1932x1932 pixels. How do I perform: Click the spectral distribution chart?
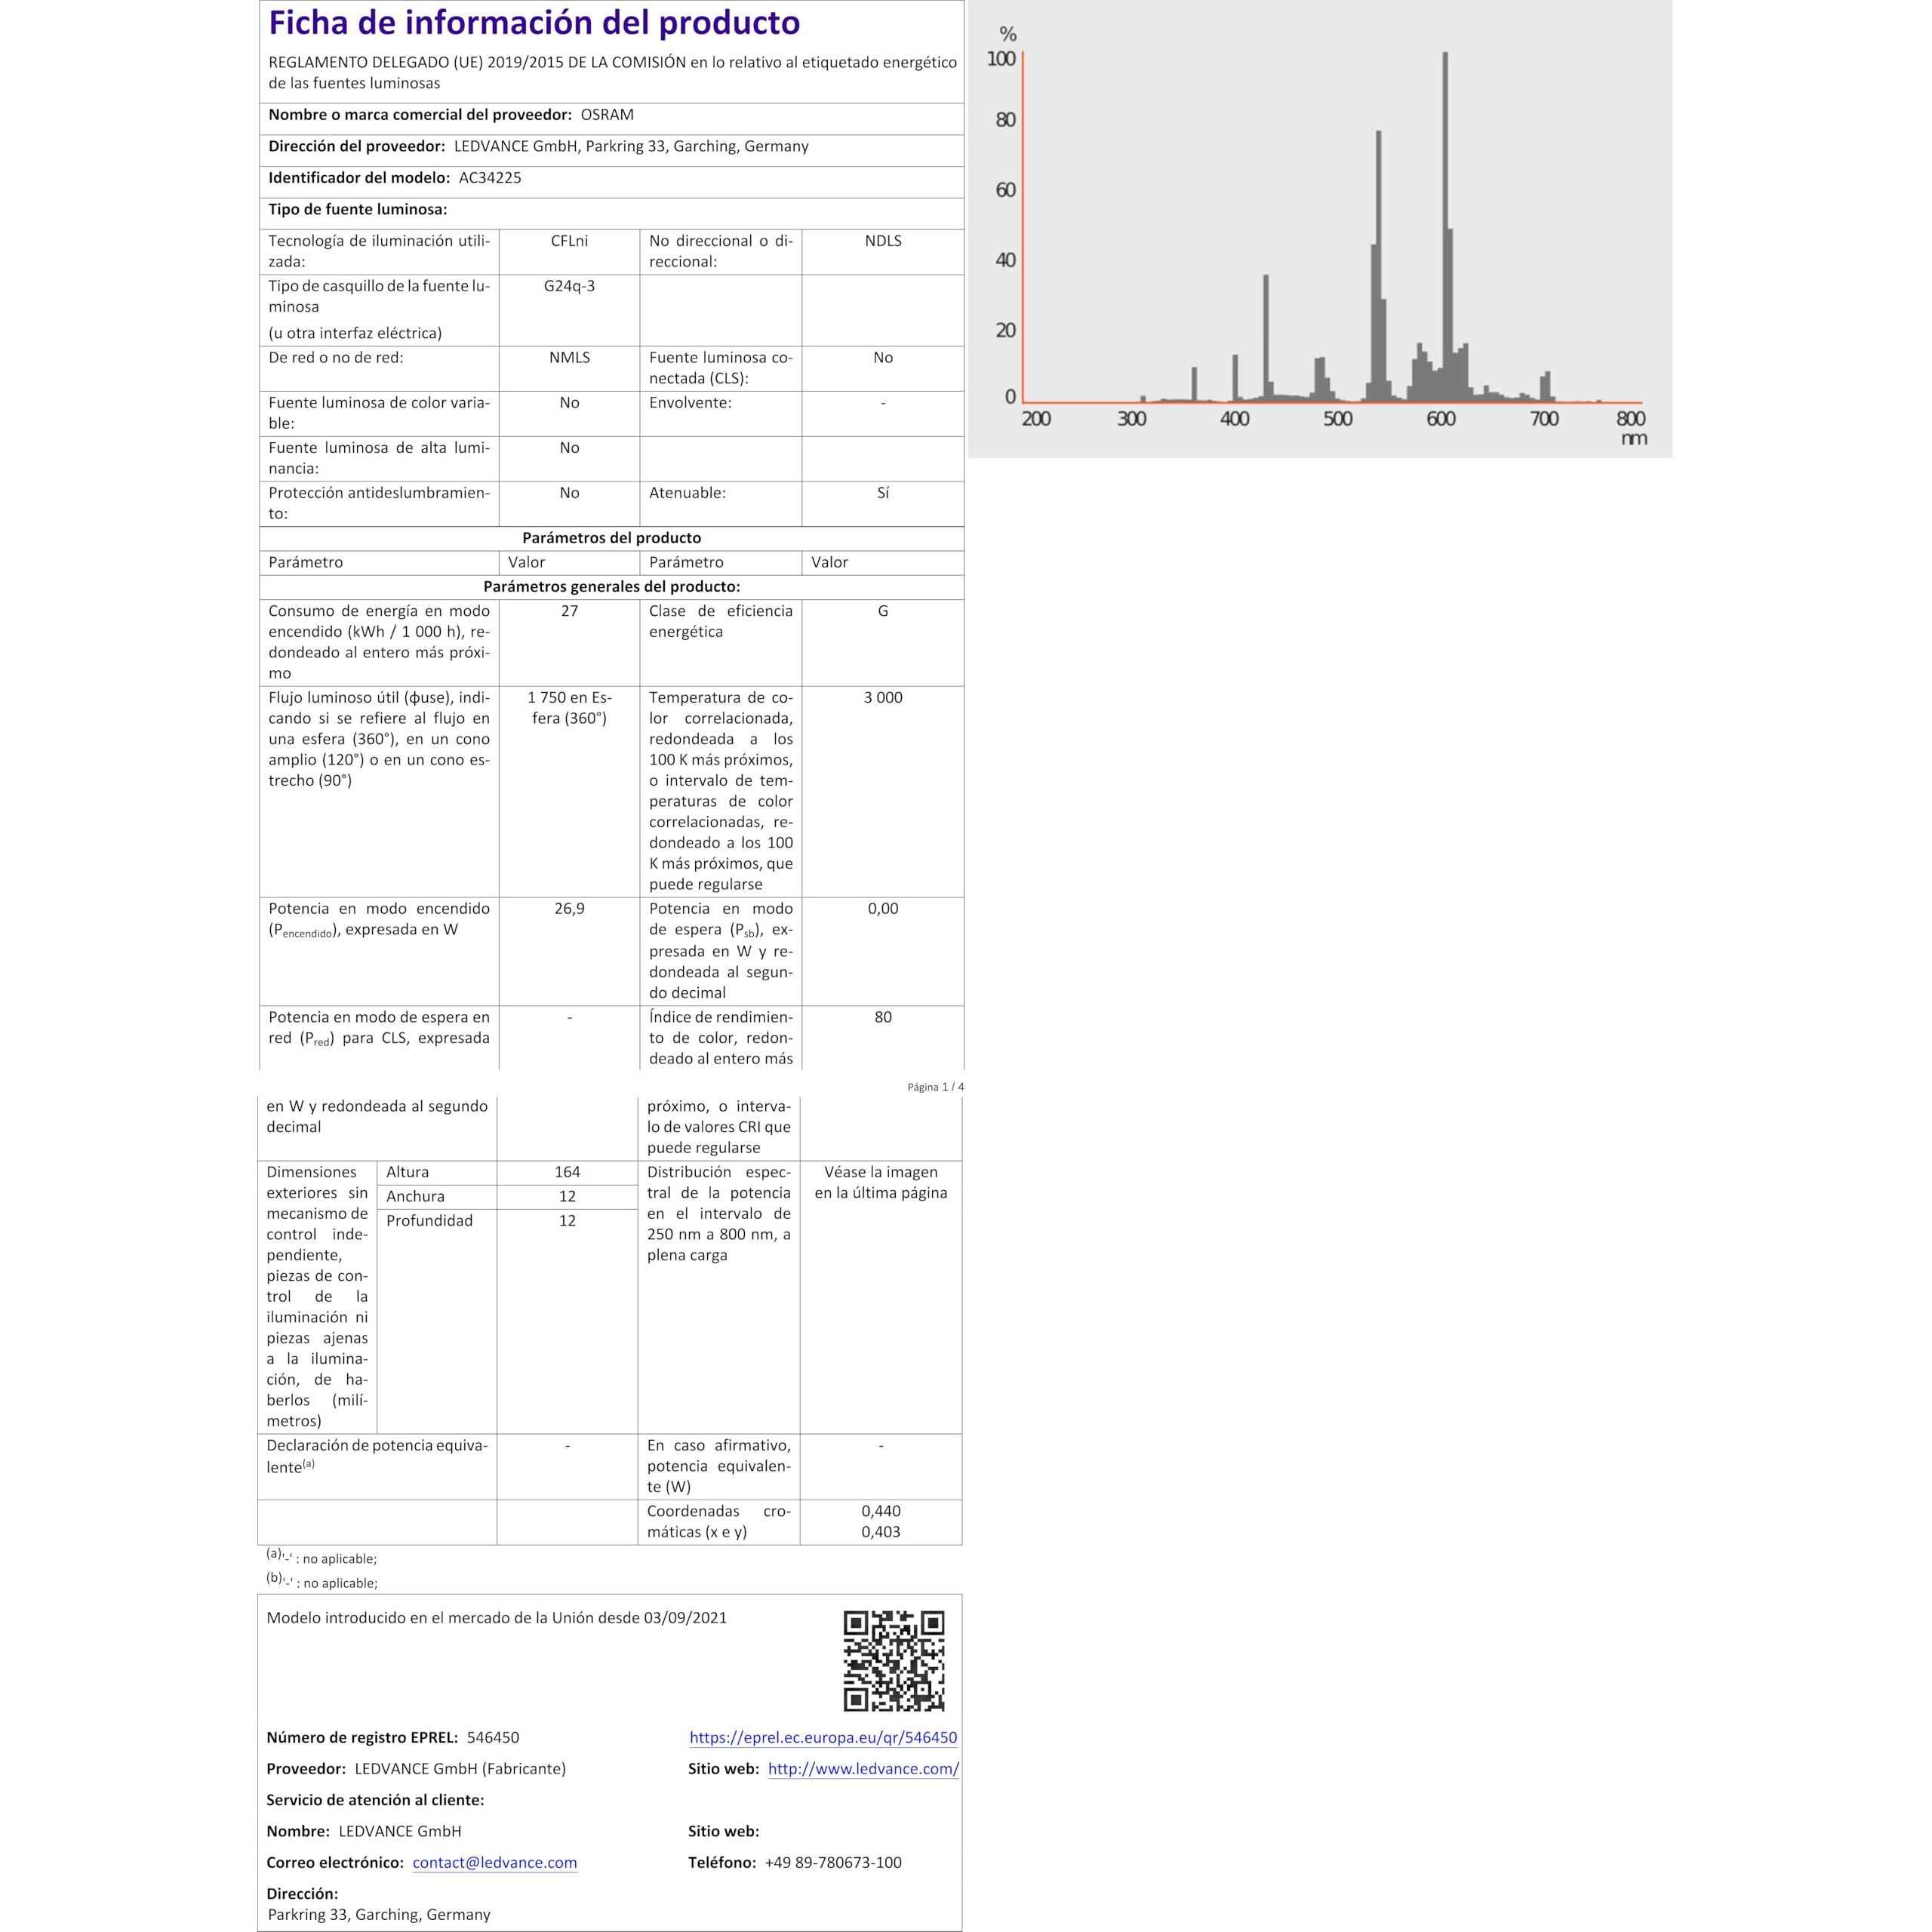(x=1319, y=230)
